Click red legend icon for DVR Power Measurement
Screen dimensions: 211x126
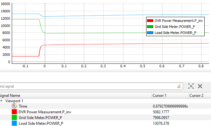[x=150, y=21]
